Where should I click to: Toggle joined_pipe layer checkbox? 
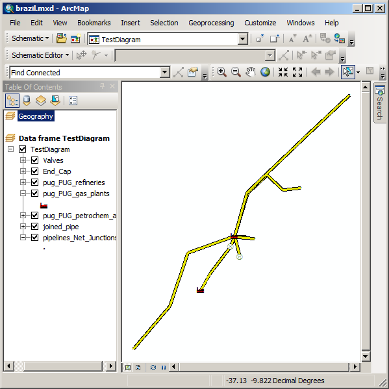point(34,226)
